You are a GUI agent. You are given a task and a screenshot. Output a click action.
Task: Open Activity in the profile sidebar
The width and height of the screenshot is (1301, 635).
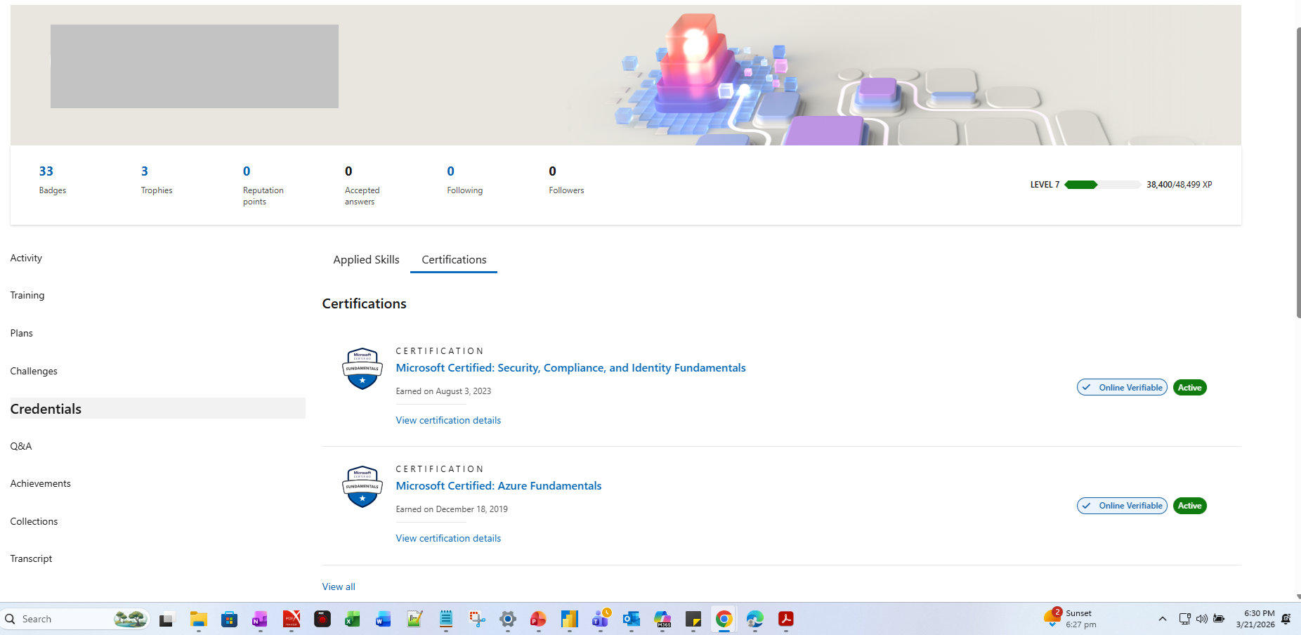pyautogui.click(x=26, y=258)
